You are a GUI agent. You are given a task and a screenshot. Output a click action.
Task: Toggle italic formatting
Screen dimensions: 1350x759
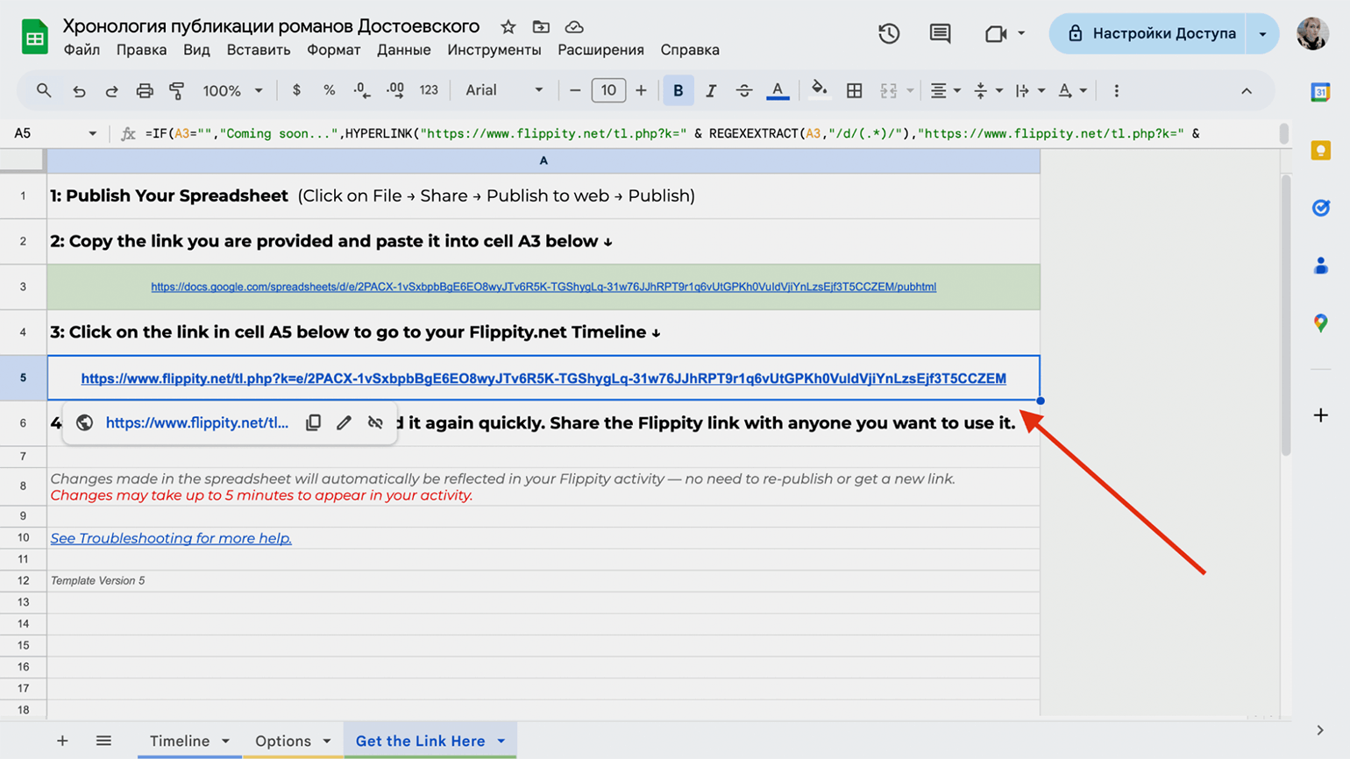point(711,90)
